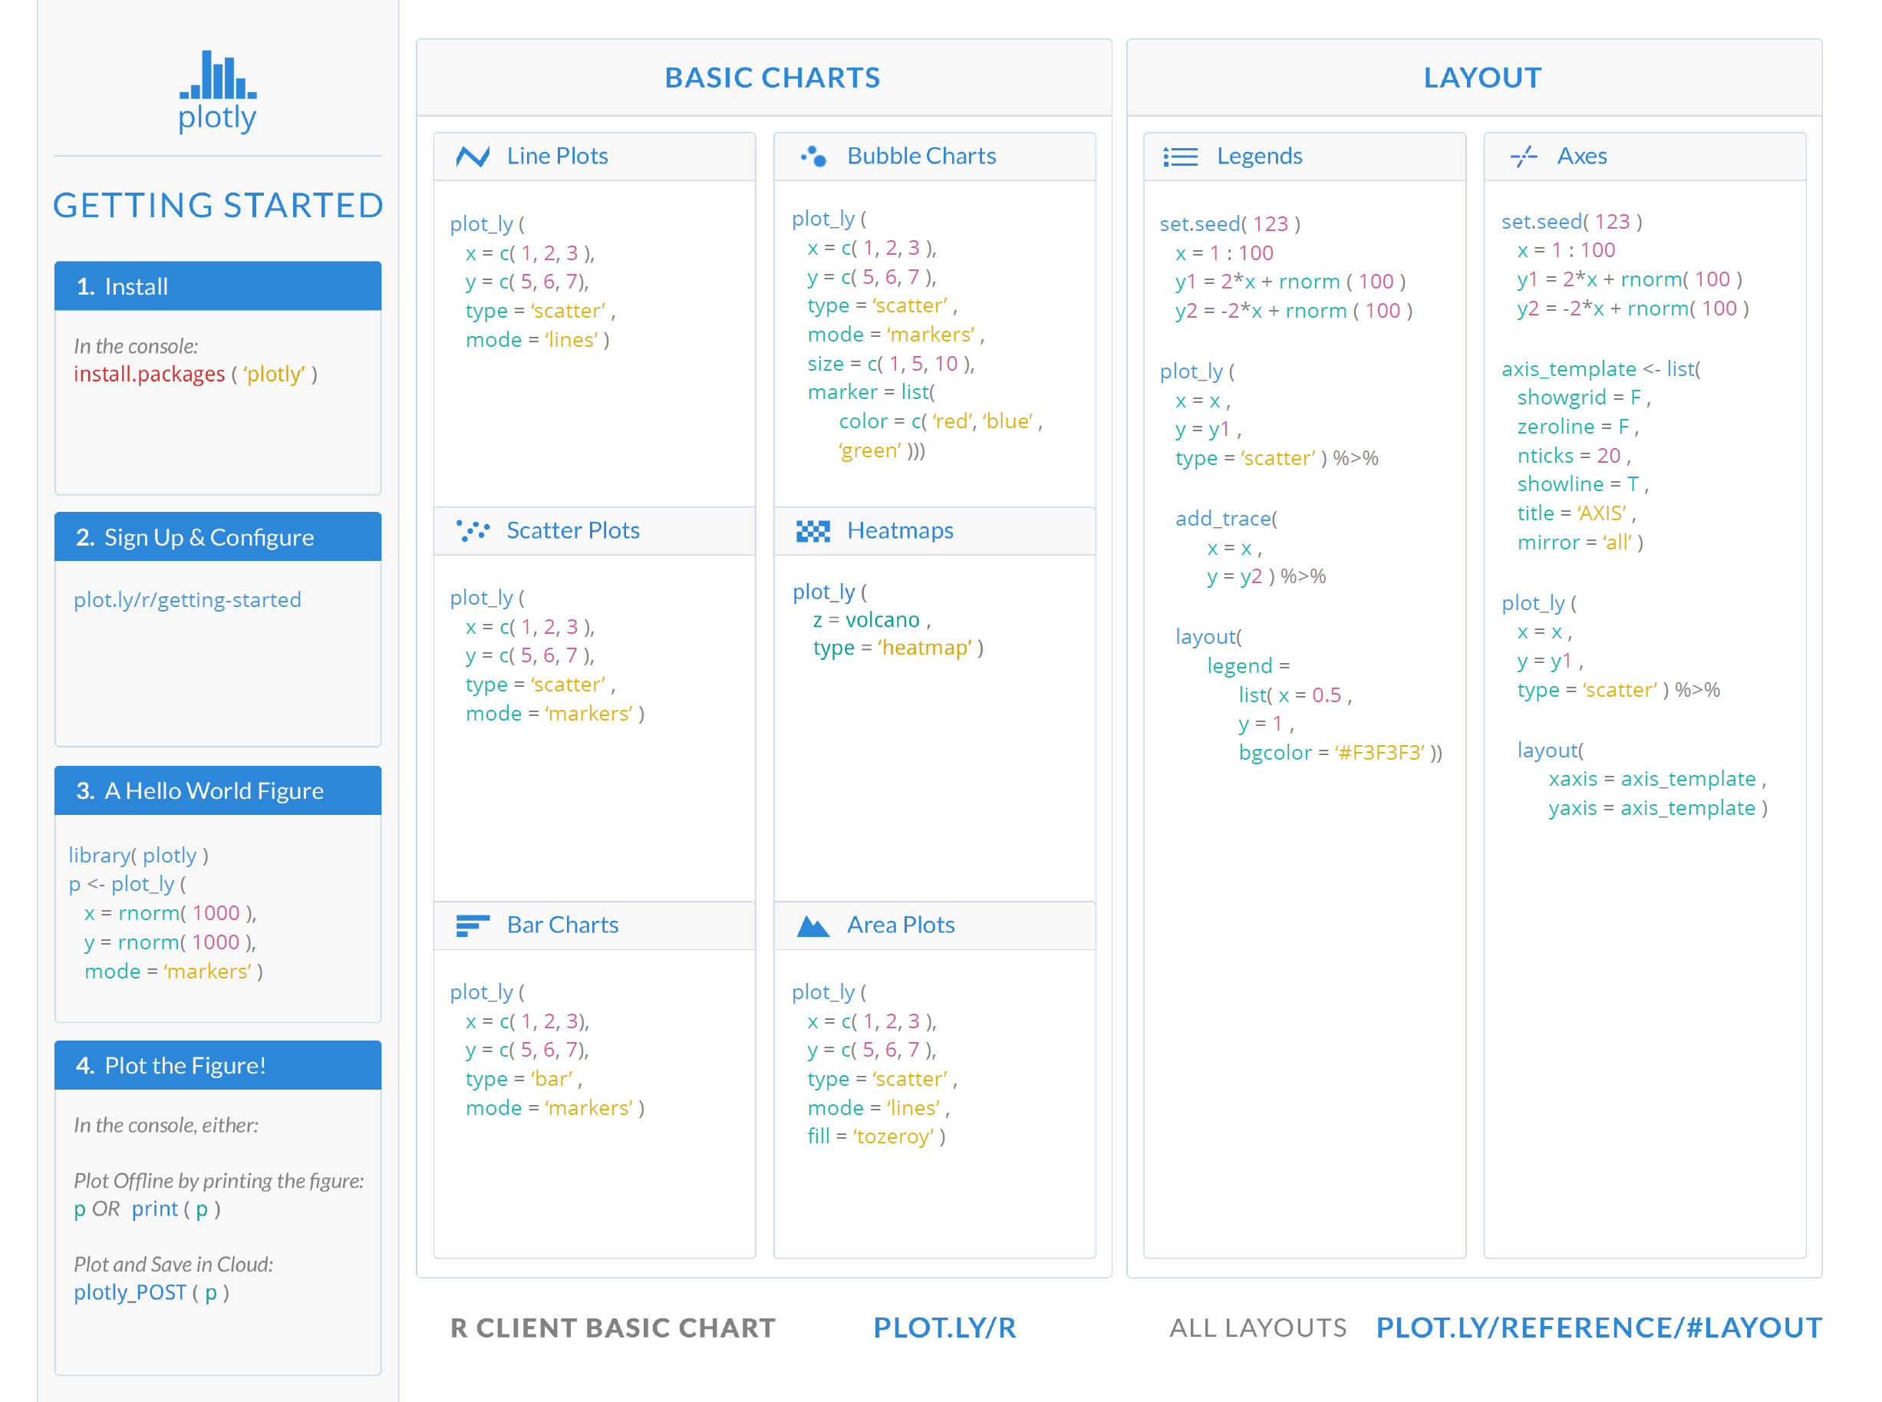Click the Bar Charts horizontal bars icon
The width and height of the screenshot is (1882, 1402).
coord(472,925)
